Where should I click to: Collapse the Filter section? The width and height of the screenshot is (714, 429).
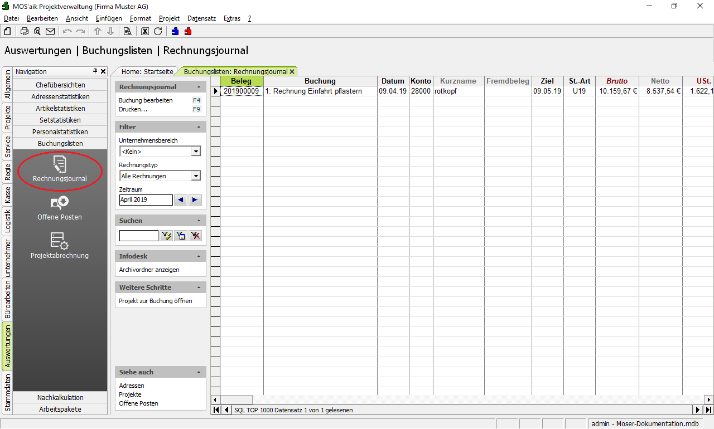click(x=199, y=127)
